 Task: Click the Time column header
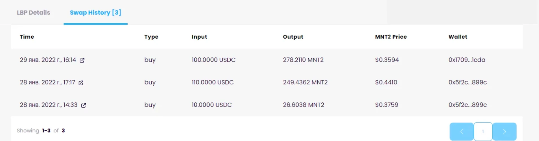(27, 37)
